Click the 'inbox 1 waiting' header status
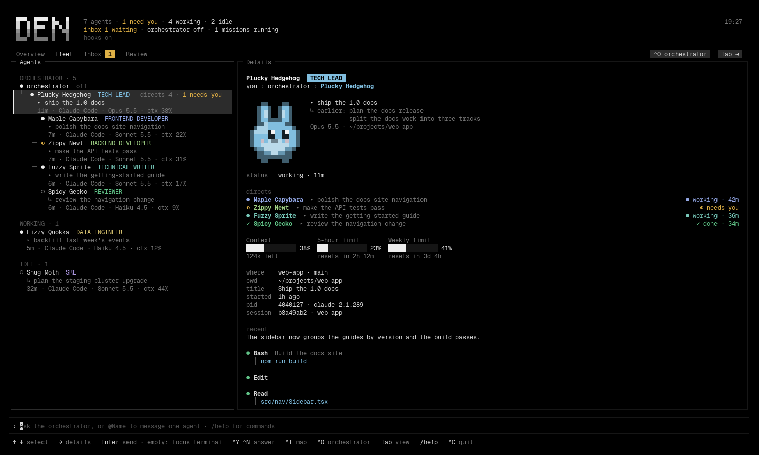The width and height of the screenshot is (759, 455). pyautogui.click(x=110, y=30)
